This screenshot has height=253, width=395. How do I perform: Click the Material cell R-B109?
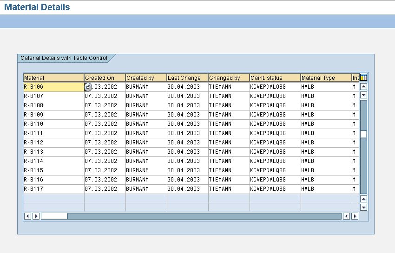click(53, 115)
